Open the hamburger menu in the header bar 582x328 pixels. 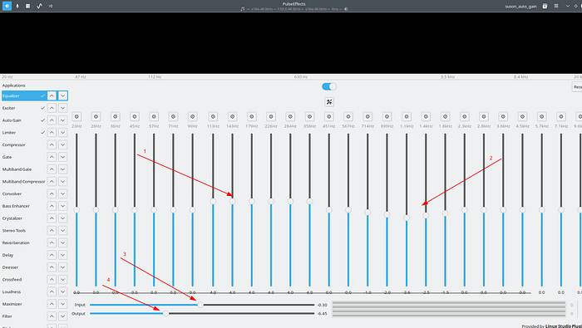pos(556,6)
